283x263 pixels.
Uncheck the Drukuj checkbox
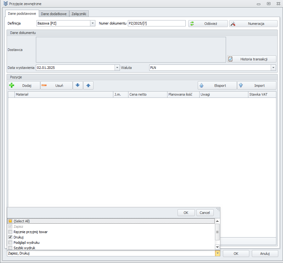[10, 237]
